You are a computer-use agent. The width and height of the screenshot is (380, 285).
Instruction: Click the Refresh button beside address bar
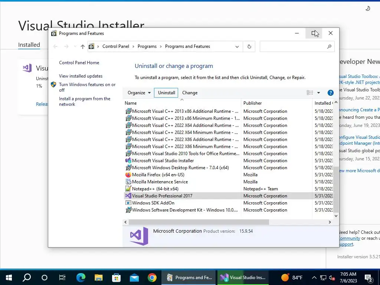click(x=249, y=46)
